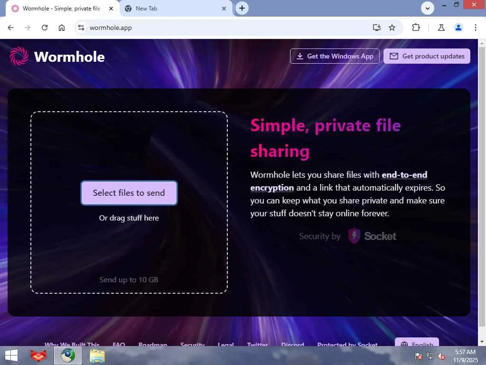Open a new tab with the plus button
The width and height of the screenshot is (486, 365).
(242, 8)
